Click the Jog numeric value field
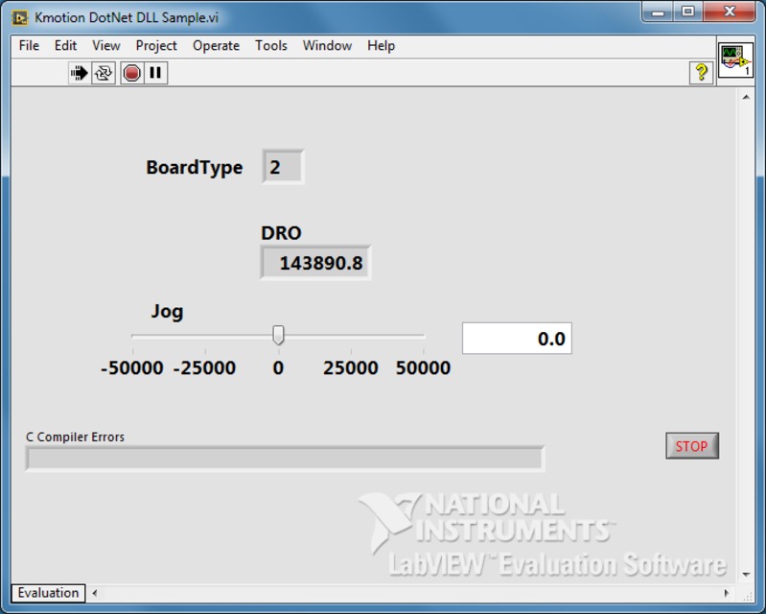 pos(517,339)
